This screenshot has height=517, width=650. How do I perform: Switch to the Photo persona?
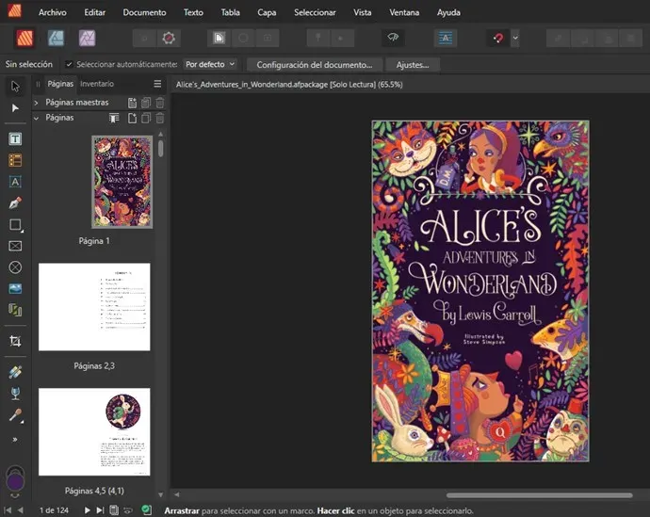87,39
